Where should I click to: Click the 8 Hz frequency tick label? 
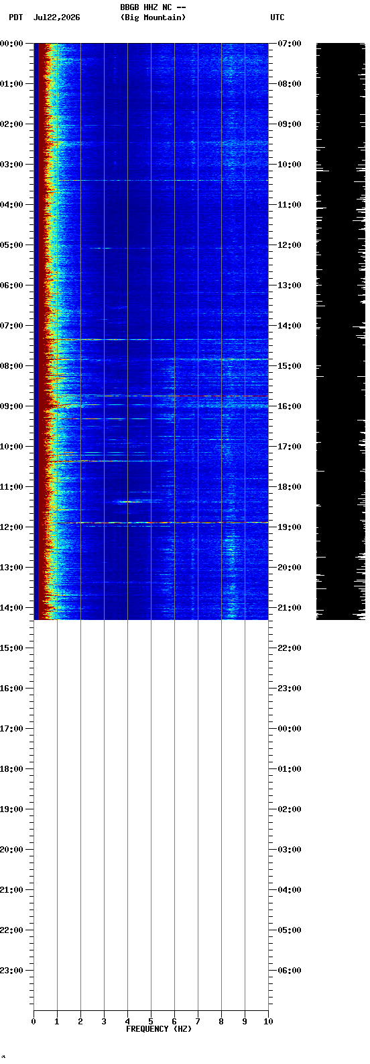click(221, 1022)
